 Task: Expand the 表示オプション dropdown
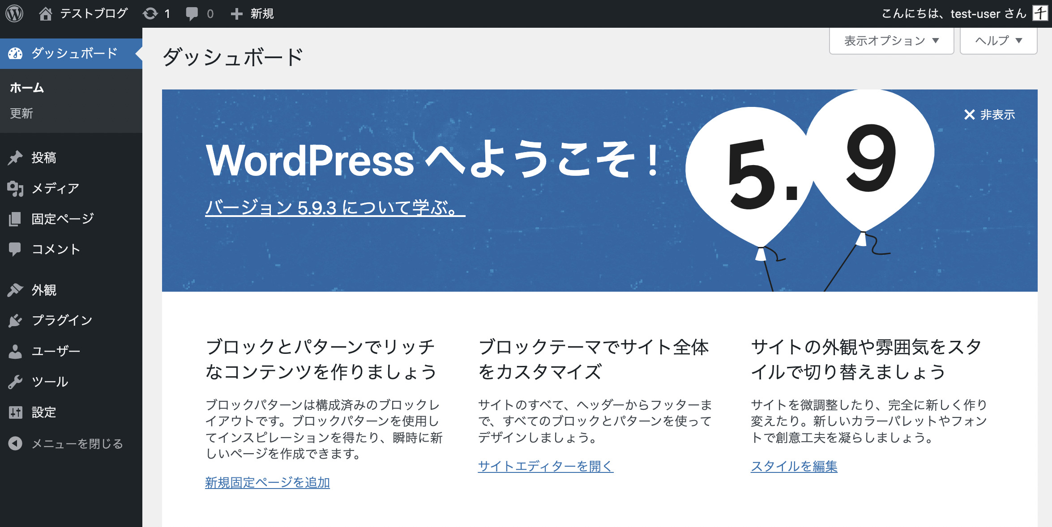pyautogui.click(x=891, y=41)
